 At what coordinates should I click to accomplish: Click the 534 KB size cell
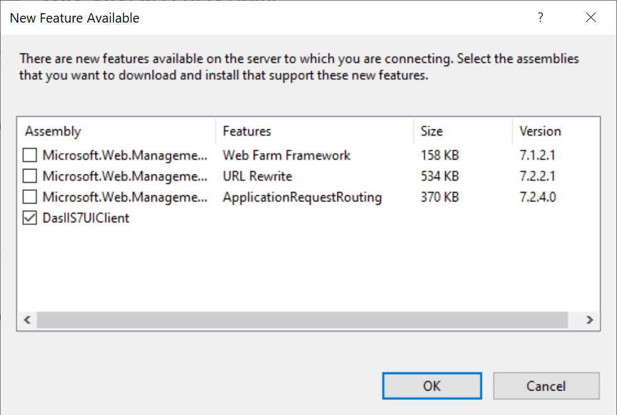click(x=440, y=176)
